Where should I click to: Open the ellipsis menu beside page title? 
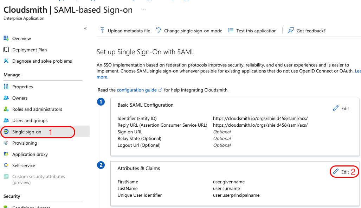pos(143,10)
